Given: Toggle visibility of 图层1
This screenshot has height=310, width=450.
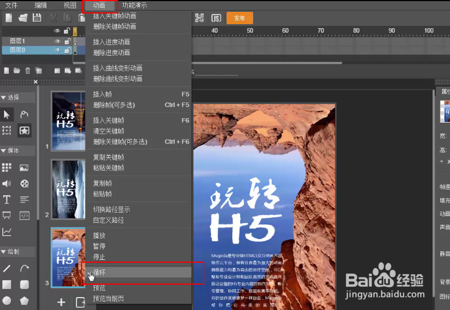Looking at the screenshot, I should (x=57, y=41).
